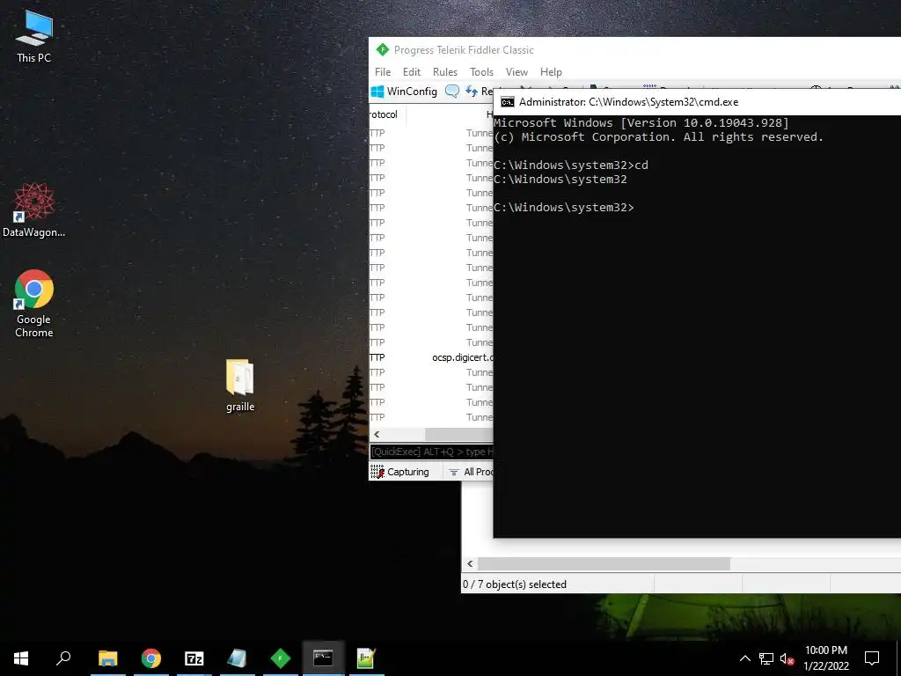Open taskbar search magnifier
This screenshot has height=676, width=901.
click(x=63, y=658)
